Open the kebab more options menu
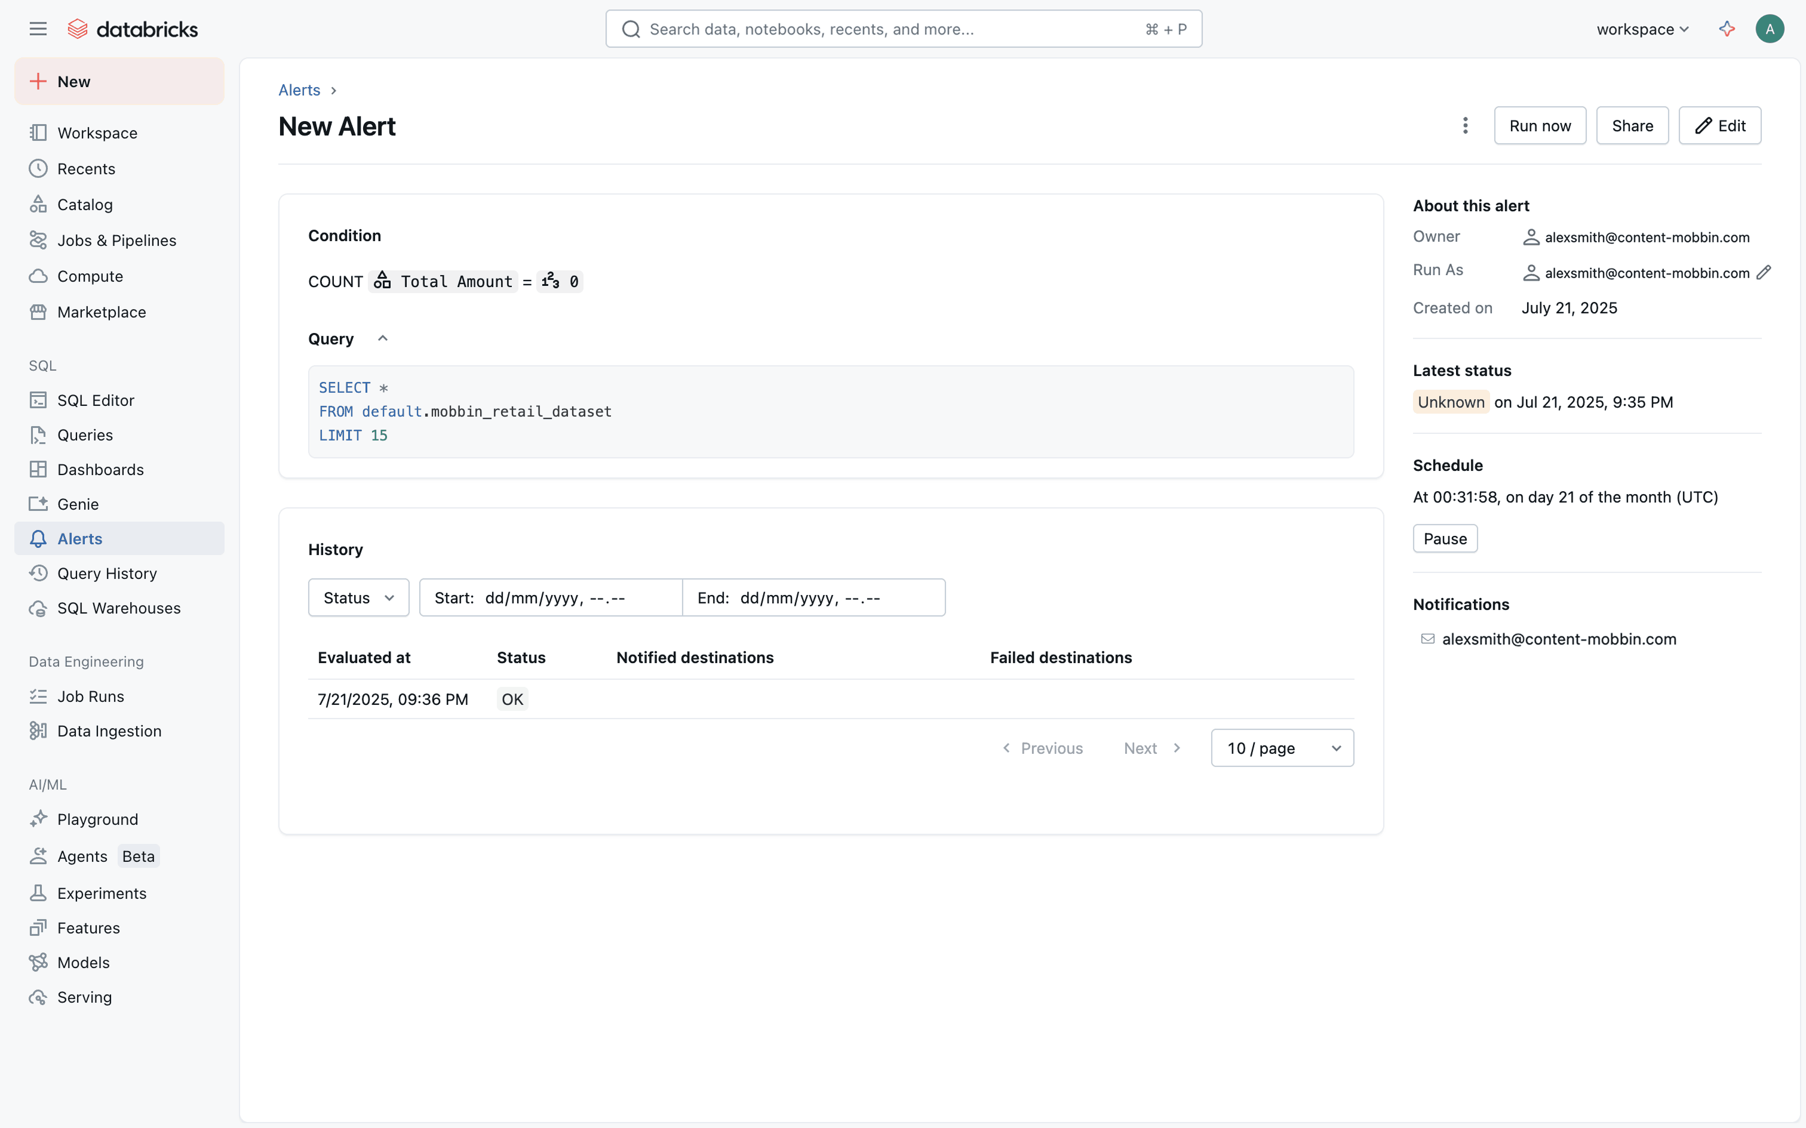 1465,125
